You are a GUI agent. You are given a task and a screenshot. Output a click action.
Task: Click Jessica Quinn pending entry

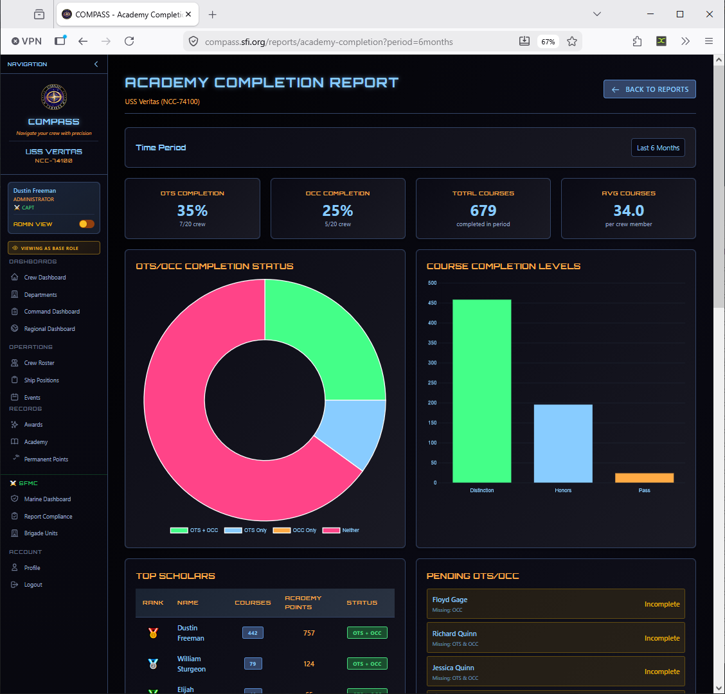pyautogui.click(x=555, y=672)
